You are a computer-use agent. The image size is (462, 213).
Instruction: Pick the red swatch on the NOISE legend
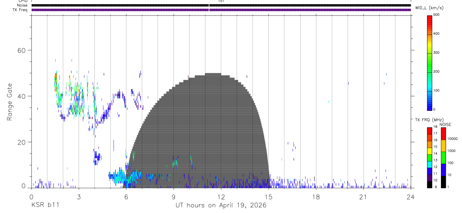(443, 134)
